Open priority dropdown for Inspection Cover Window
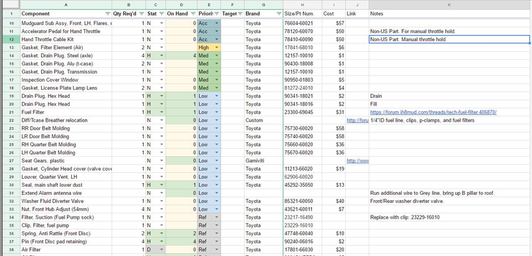 [x=217, y=80]
